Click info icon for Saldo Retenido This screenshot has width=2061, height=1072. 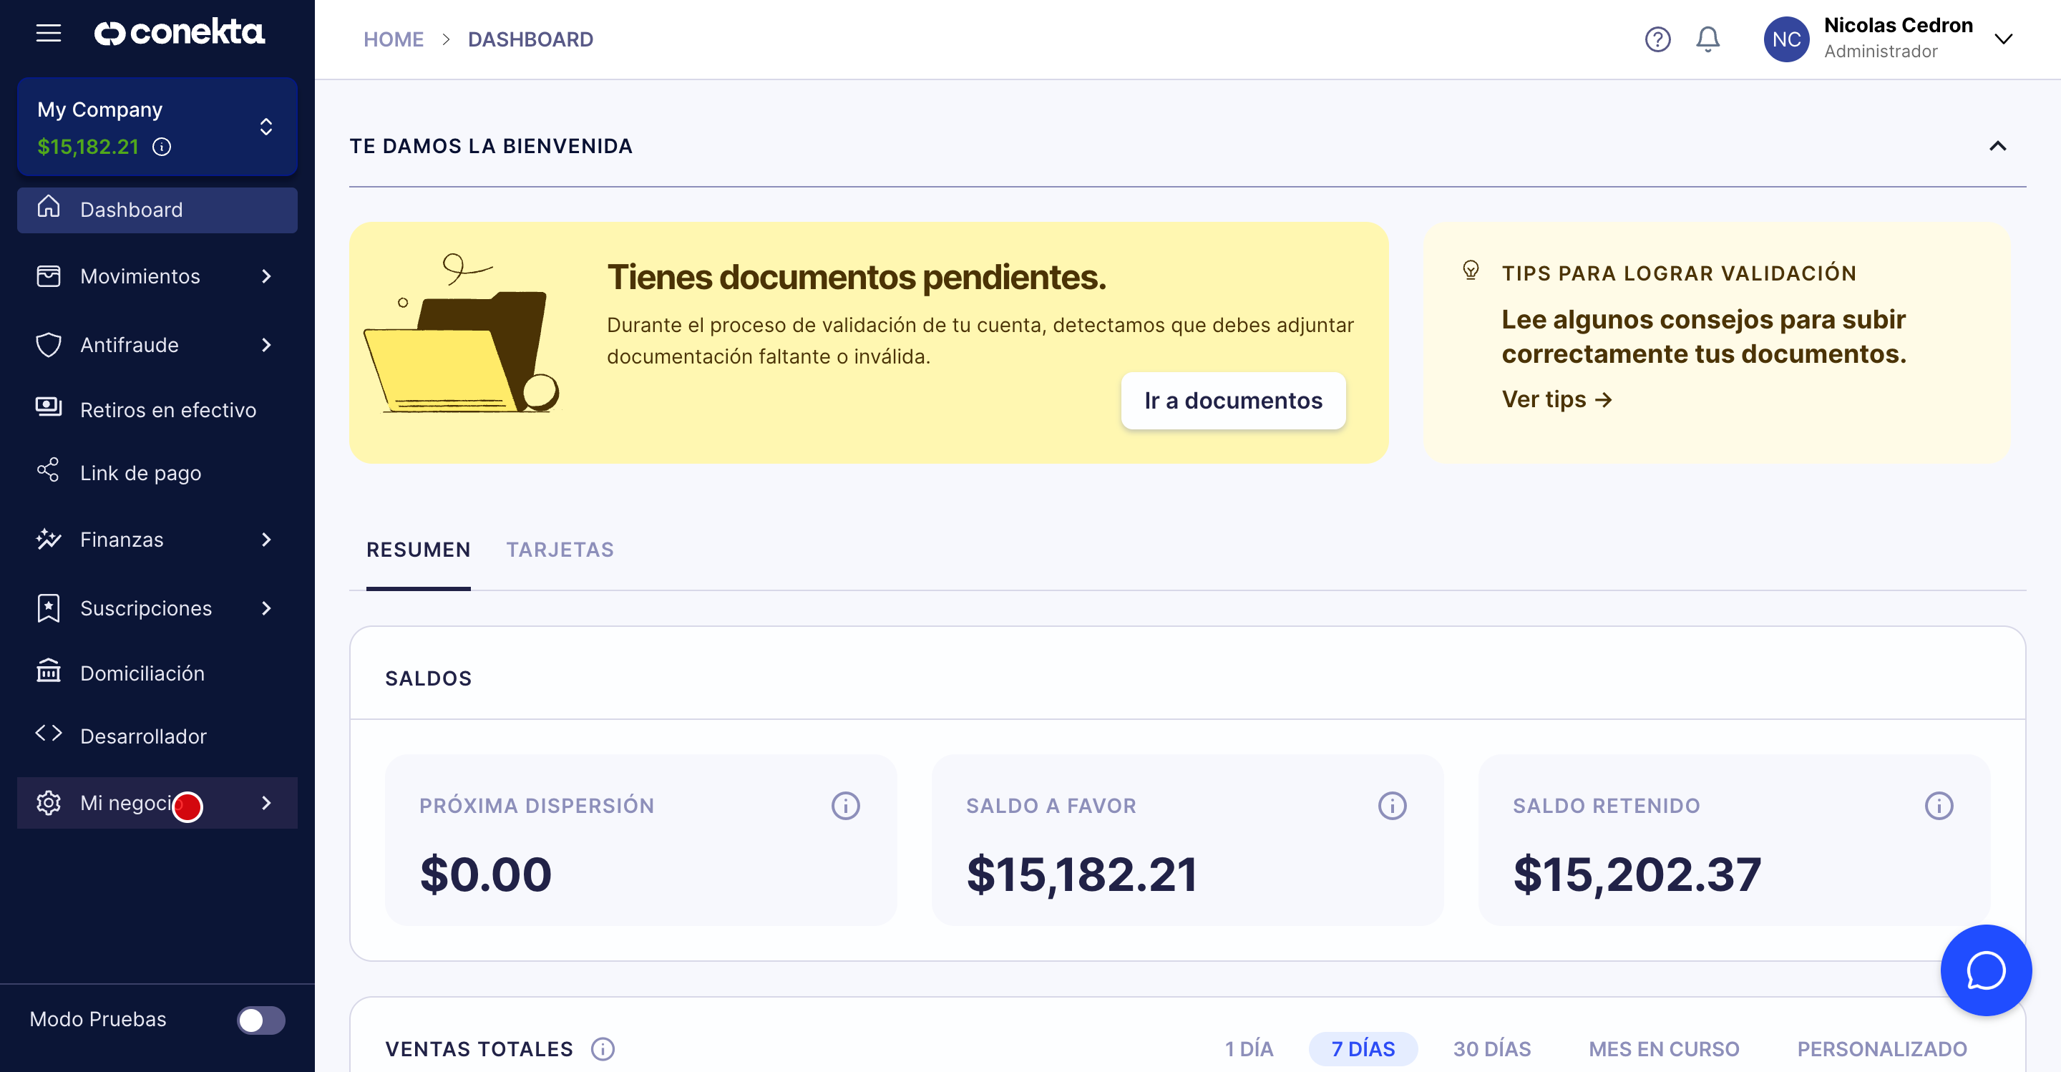pyautogui.click(x=1938, y=806)
